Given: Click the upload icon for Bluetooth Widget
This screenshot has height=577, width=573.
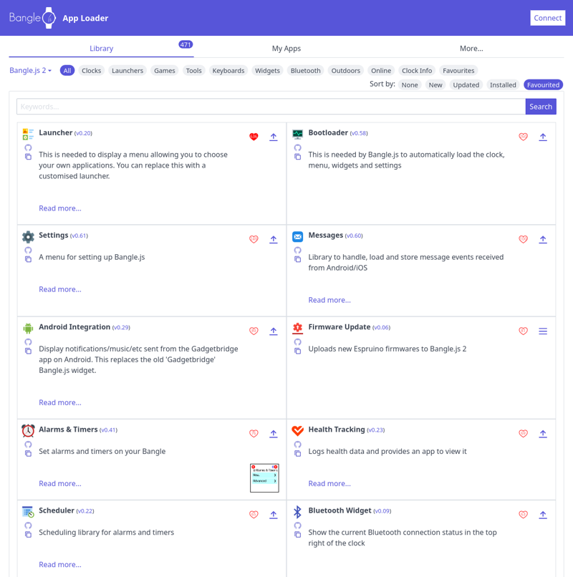Looking at the screenshot, I should (x=543, y=515).
